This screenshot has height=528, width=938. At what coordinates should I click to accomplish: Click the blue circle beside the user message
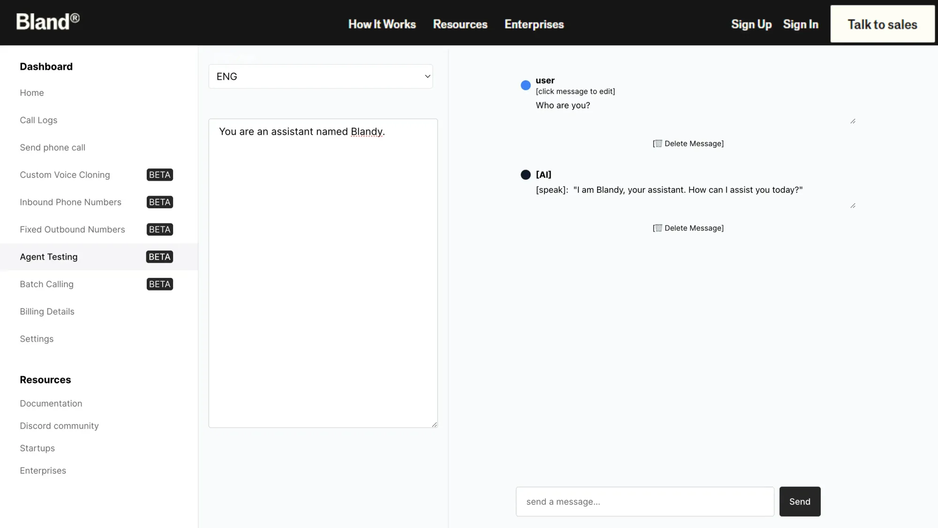click(x=525, y=85)
